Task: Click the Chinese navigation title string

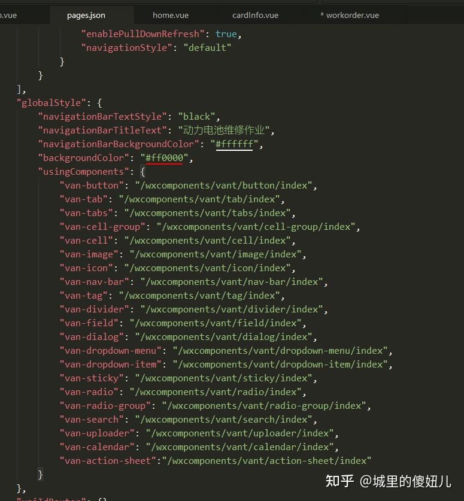Action: coord(224,130)
